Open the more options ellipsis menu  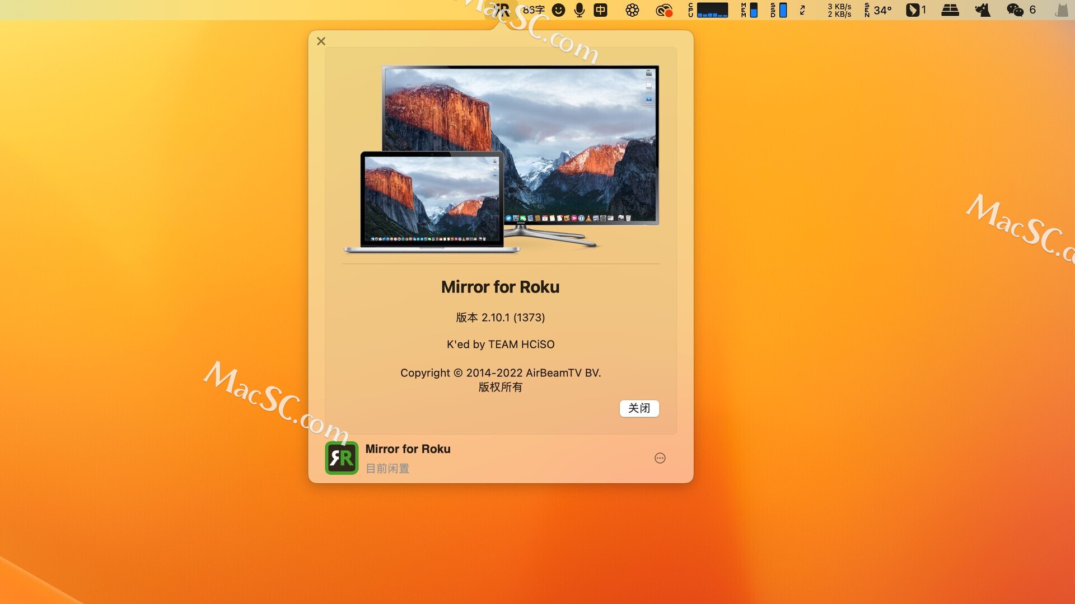tap(660, 458)
